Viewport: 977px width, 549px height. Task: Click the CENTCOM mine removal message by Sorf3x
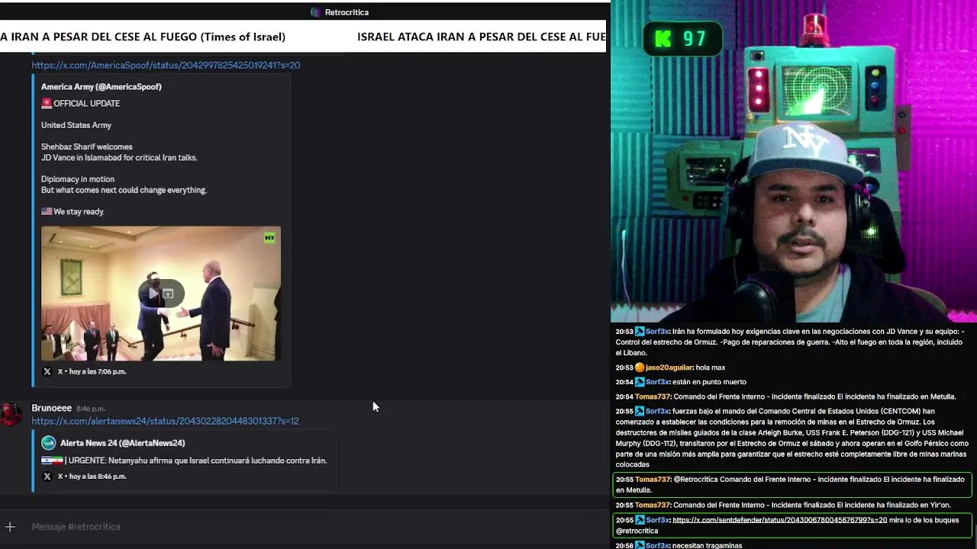pyautogui.click(x=792, y=438)
